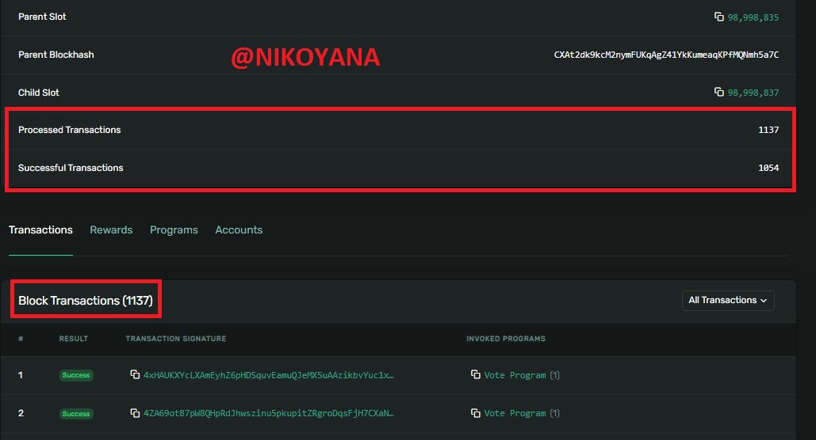The width and height of the screenshot is (816, 440).
Task: Open parent slot 98,998,835 link
Action: (753, 17)
